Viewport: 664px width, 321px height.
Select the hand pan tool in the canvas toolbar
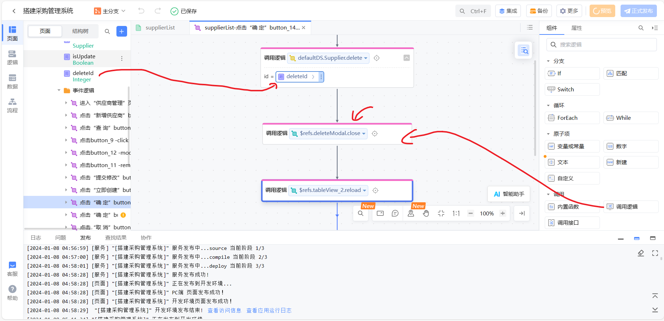pos(426,213)
